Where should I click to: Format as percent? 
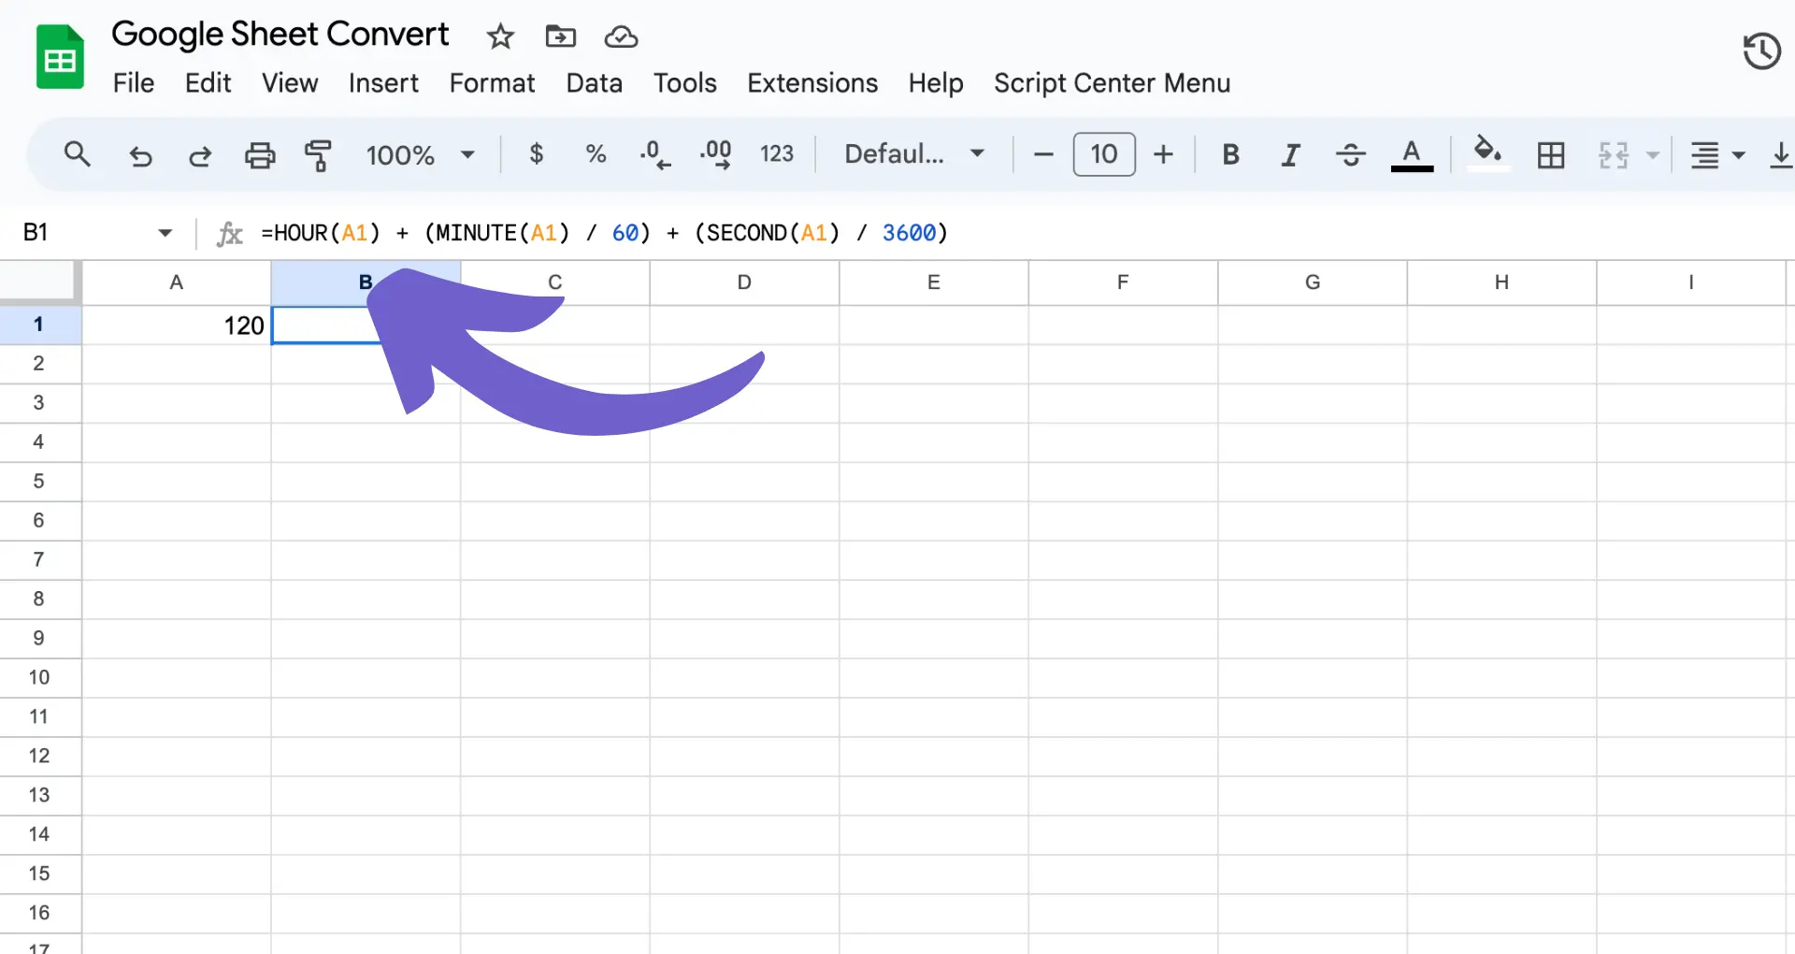point(596,153)
